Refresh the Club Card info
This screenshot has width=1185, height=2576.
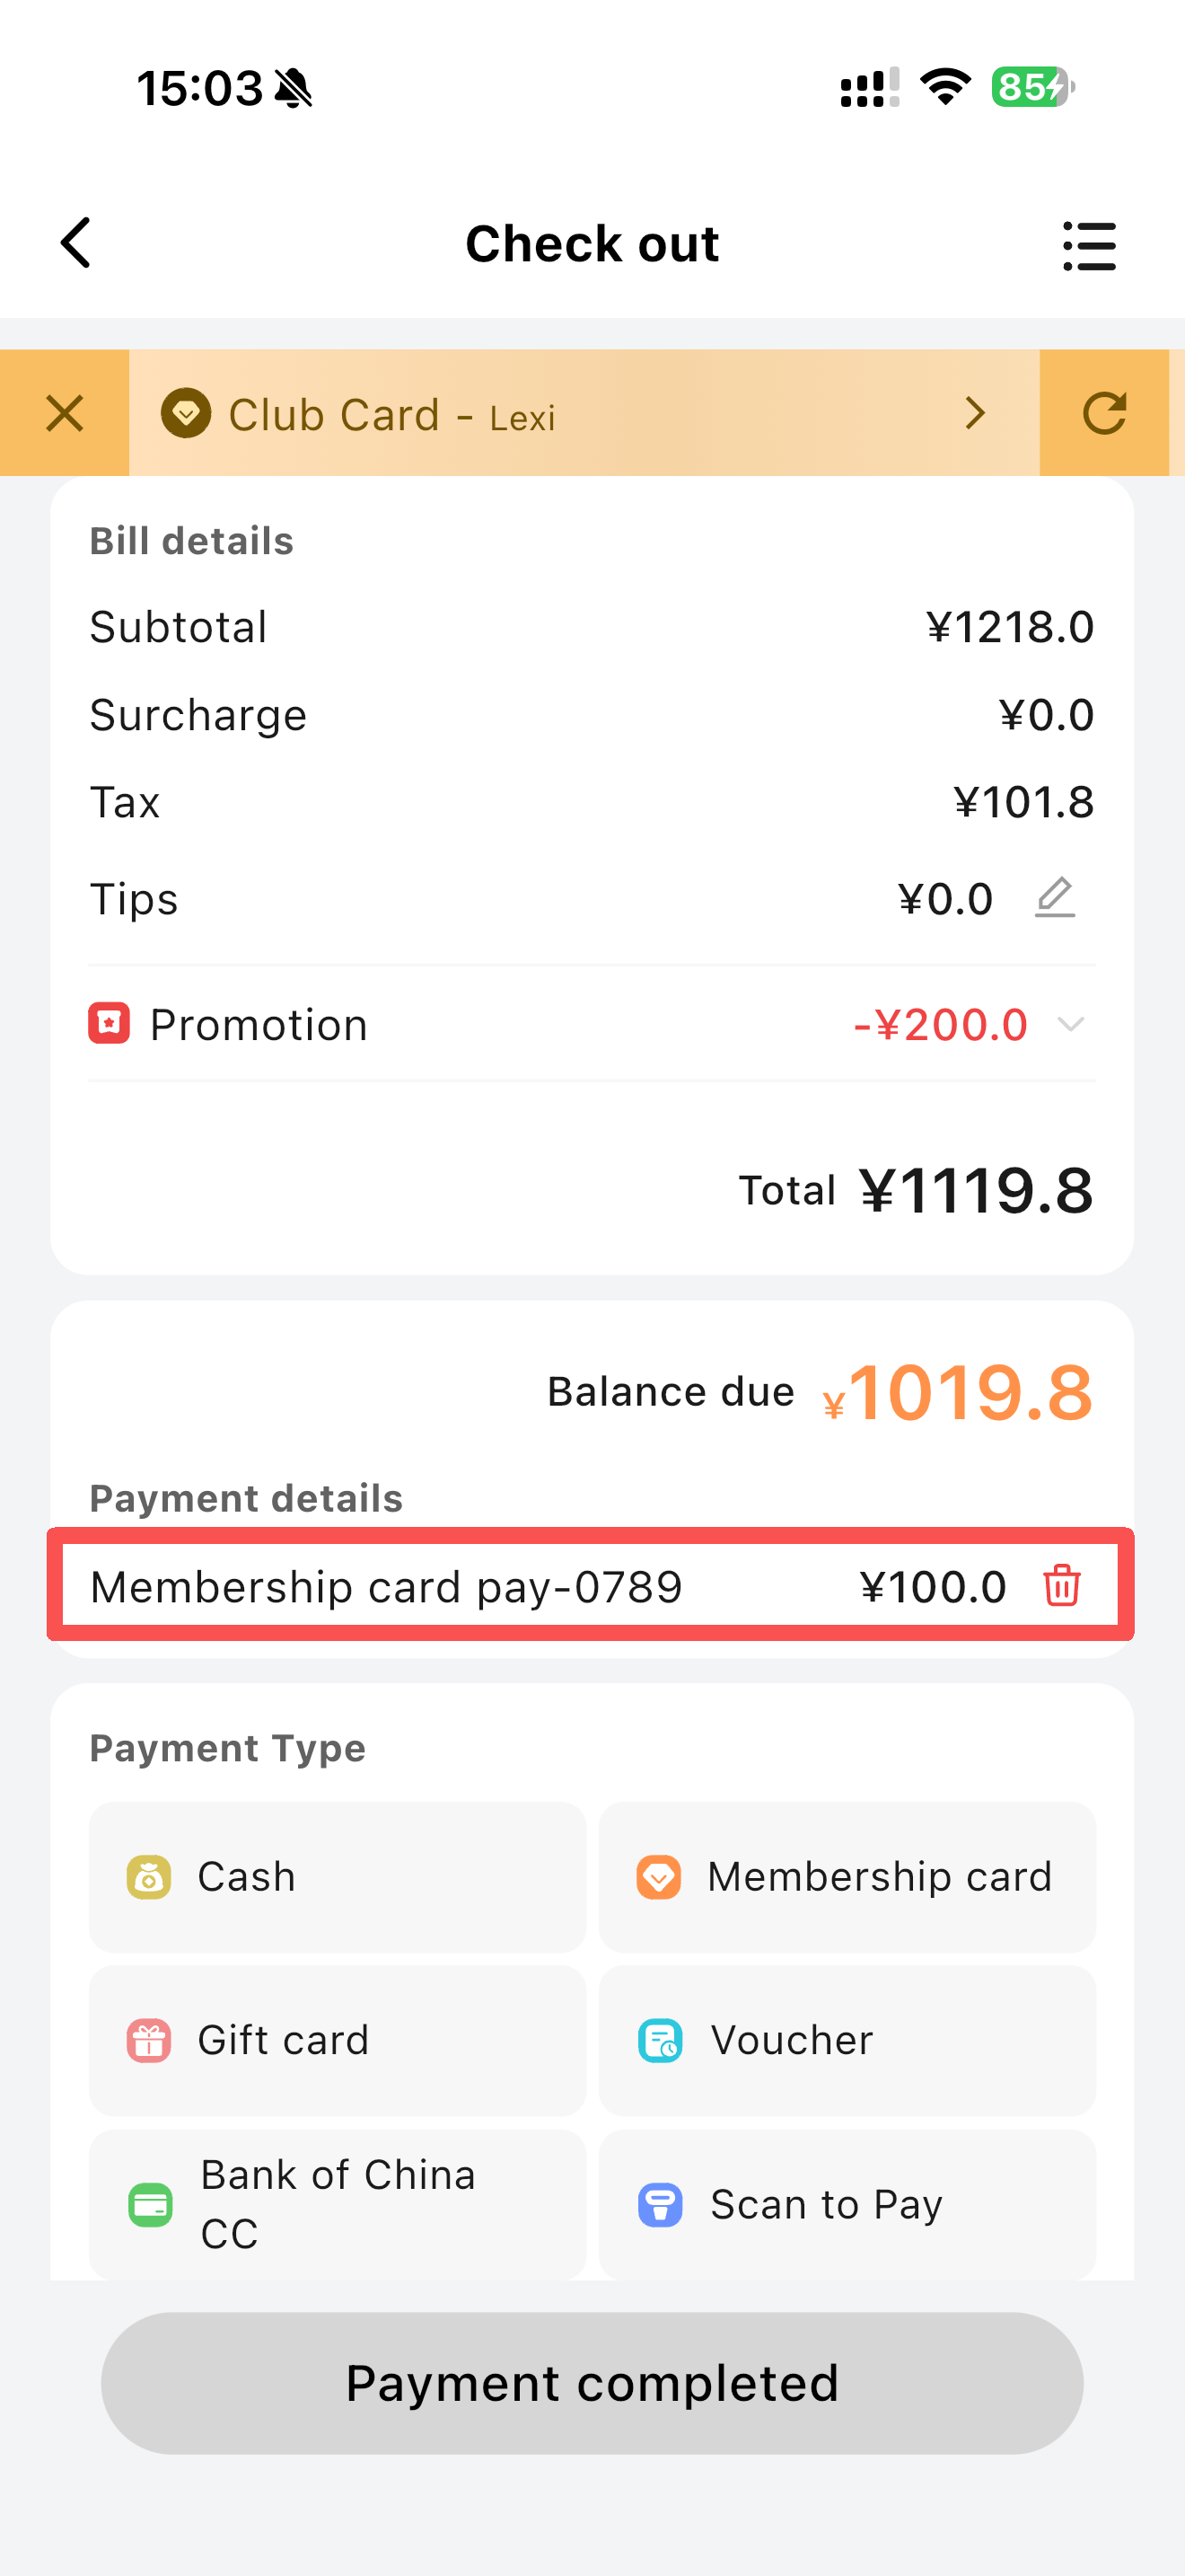coord(1104,413)
